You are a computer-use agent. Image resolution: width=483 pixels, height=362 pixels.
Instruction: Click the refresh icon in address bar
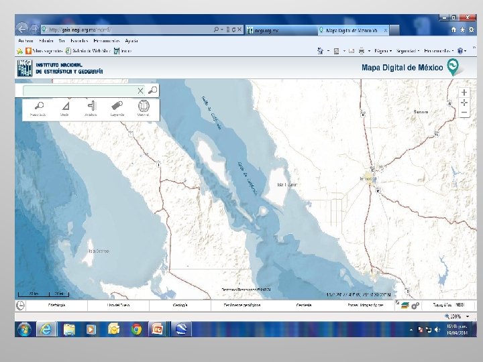234,29
